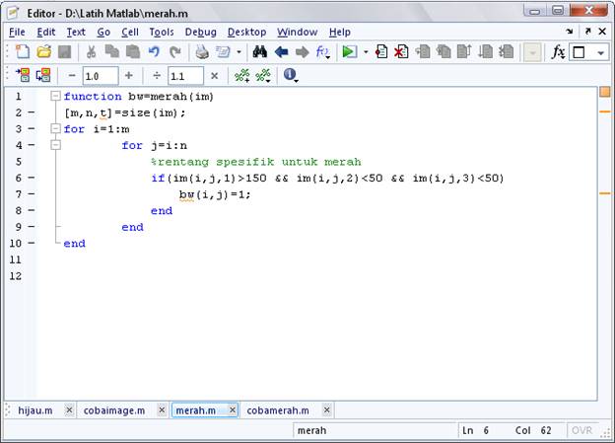
Task: Click the Cut scissors icon
Action: tap(91, 52)
